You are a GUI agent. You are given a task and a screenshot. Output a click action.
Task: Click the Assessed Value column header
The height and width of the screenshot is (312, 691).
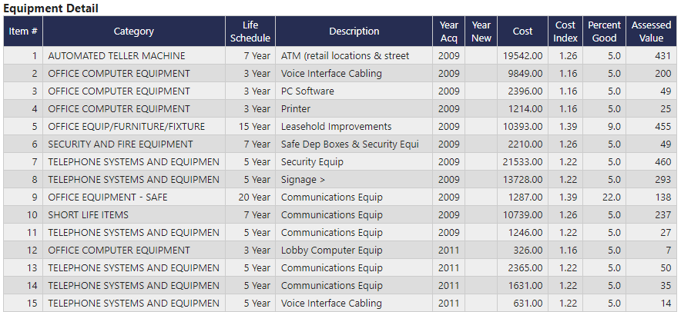pos(651,32)
